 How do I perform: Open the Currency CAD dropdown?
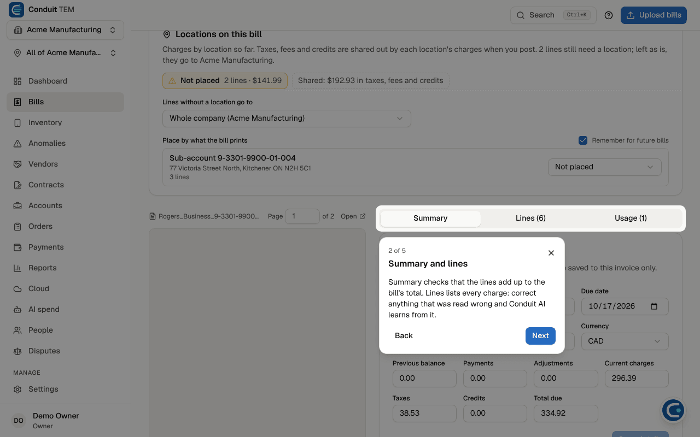tap(625, 341)
